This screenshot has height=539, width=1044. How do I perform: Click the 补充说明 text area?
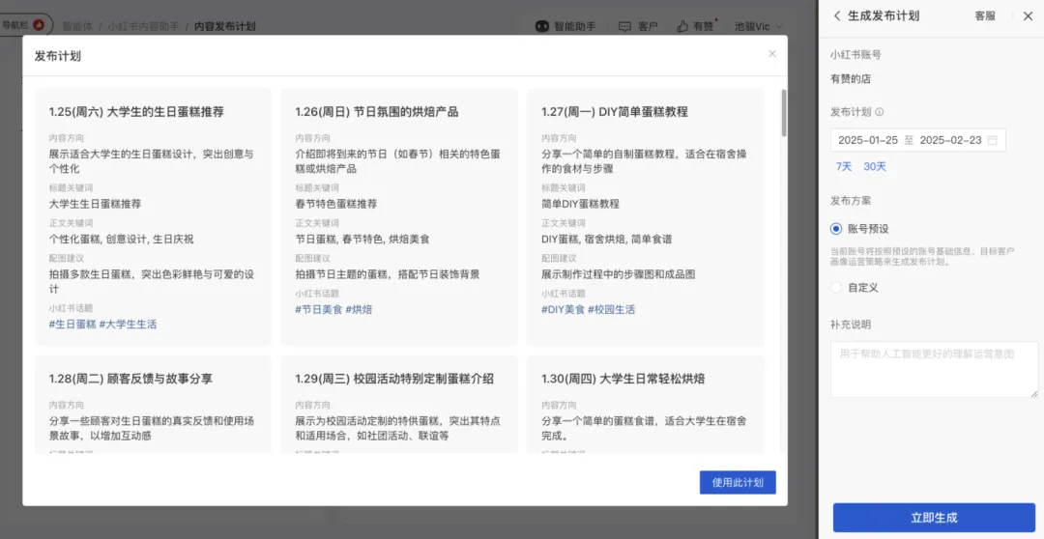tap(934, 369)
